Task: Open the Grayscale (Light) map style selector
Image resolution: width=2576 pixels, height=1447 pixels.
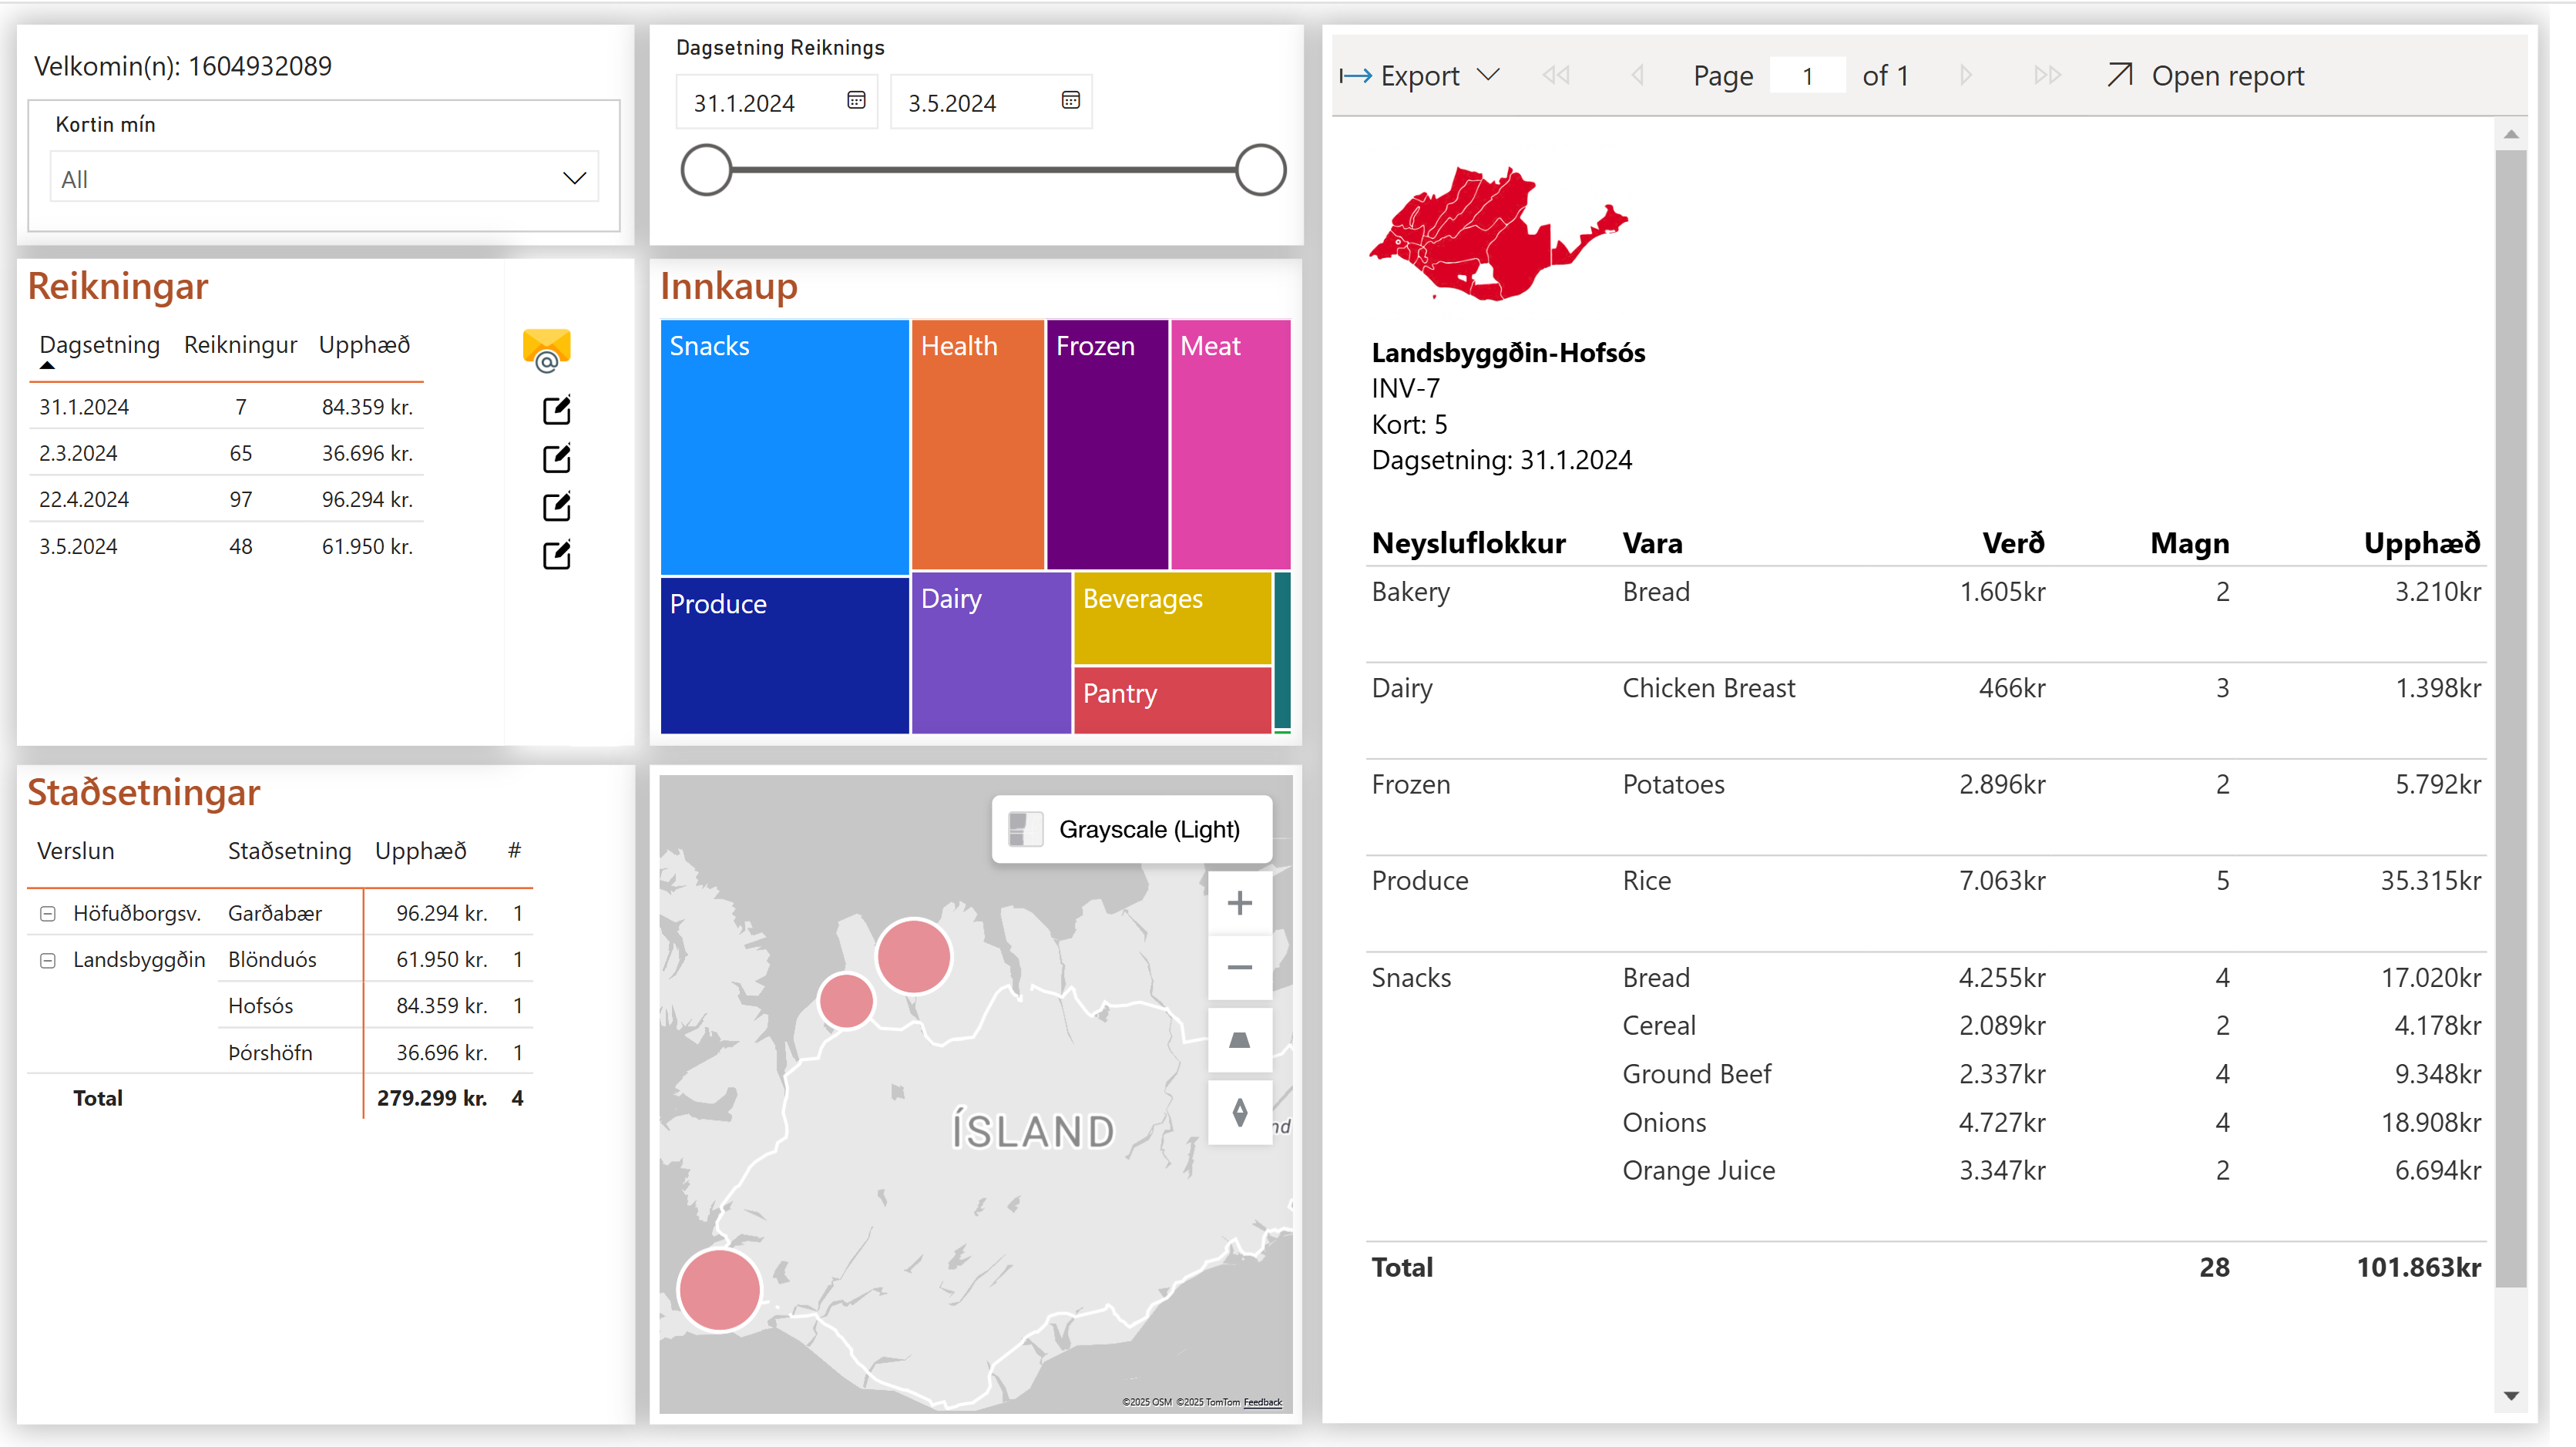Action: [1131, 829]
